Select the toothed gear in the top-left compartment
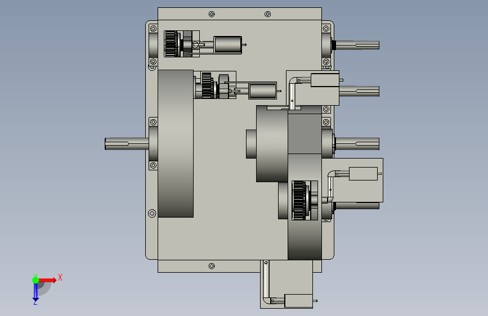 pos(171,44)
